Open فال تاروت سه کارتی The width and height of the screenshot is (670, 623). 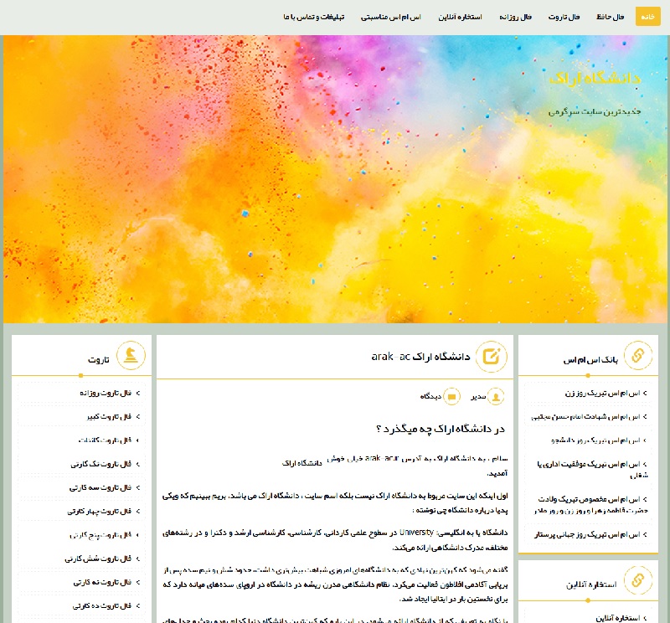pyautogui.click(x=100, y=487)
